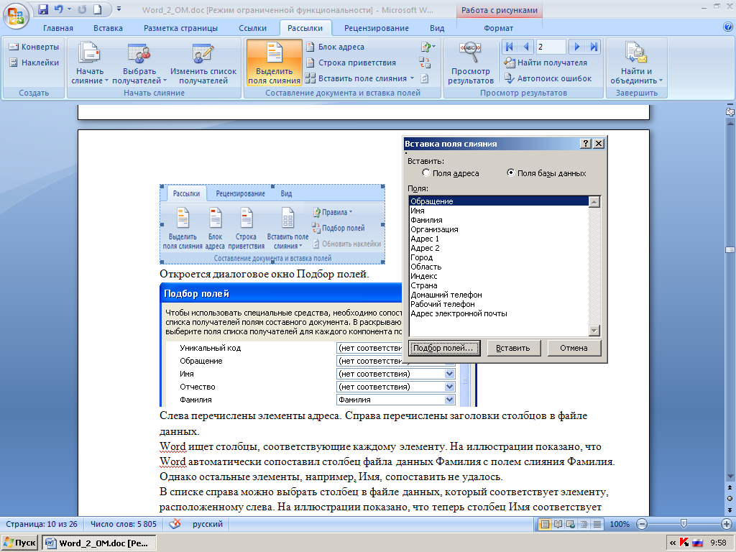Viewport: 736px width, 552px height.
Task: Click the Labels (Наклейки) button
Action: tap(34, 63)
